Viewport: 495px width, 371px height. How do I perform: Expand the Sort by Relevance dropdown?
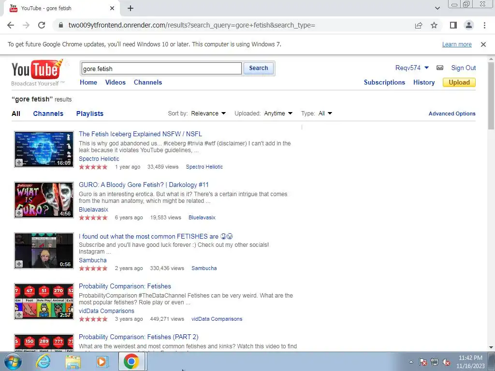pyautogui.click(x=208, y=113)
